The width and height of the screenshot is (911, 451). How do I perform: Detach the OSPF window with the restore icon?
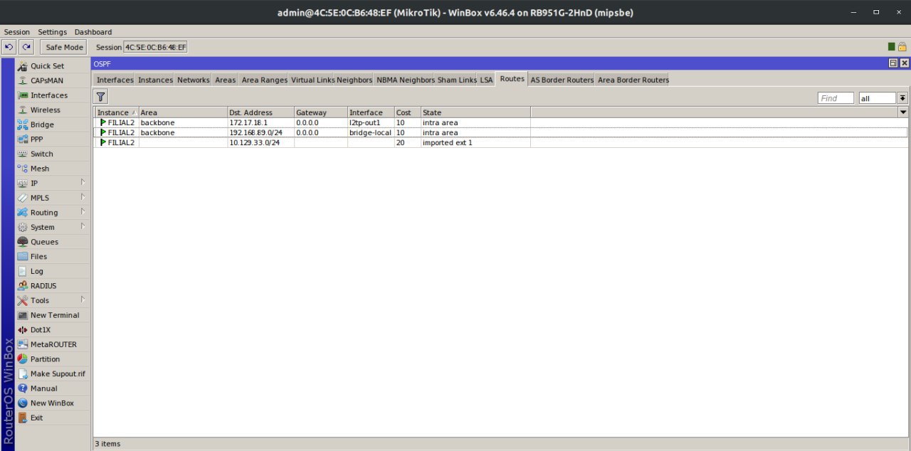click(893, 63)
